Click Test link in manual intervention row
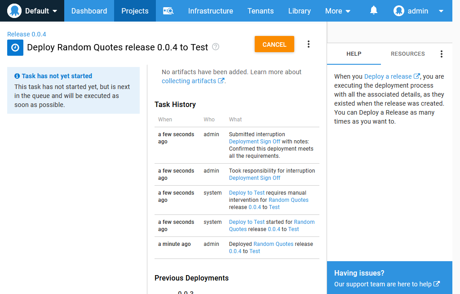This screenshot has width=460, height=294. pos(274,207)
